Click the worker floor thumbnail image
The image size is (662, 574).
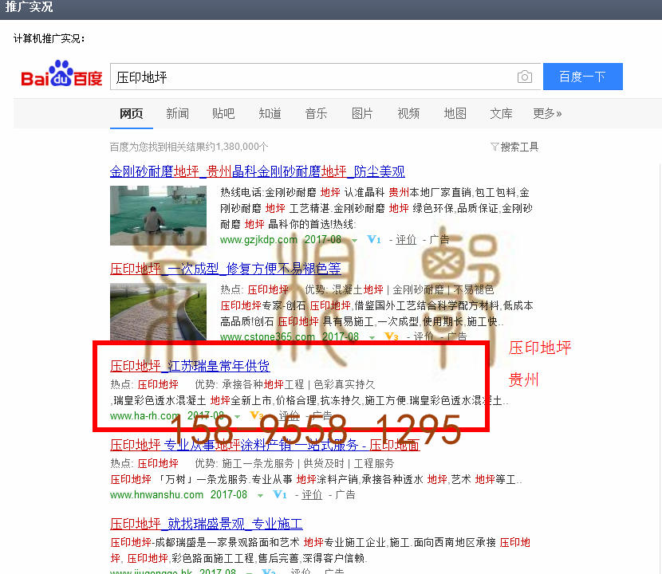pos(159,216)
